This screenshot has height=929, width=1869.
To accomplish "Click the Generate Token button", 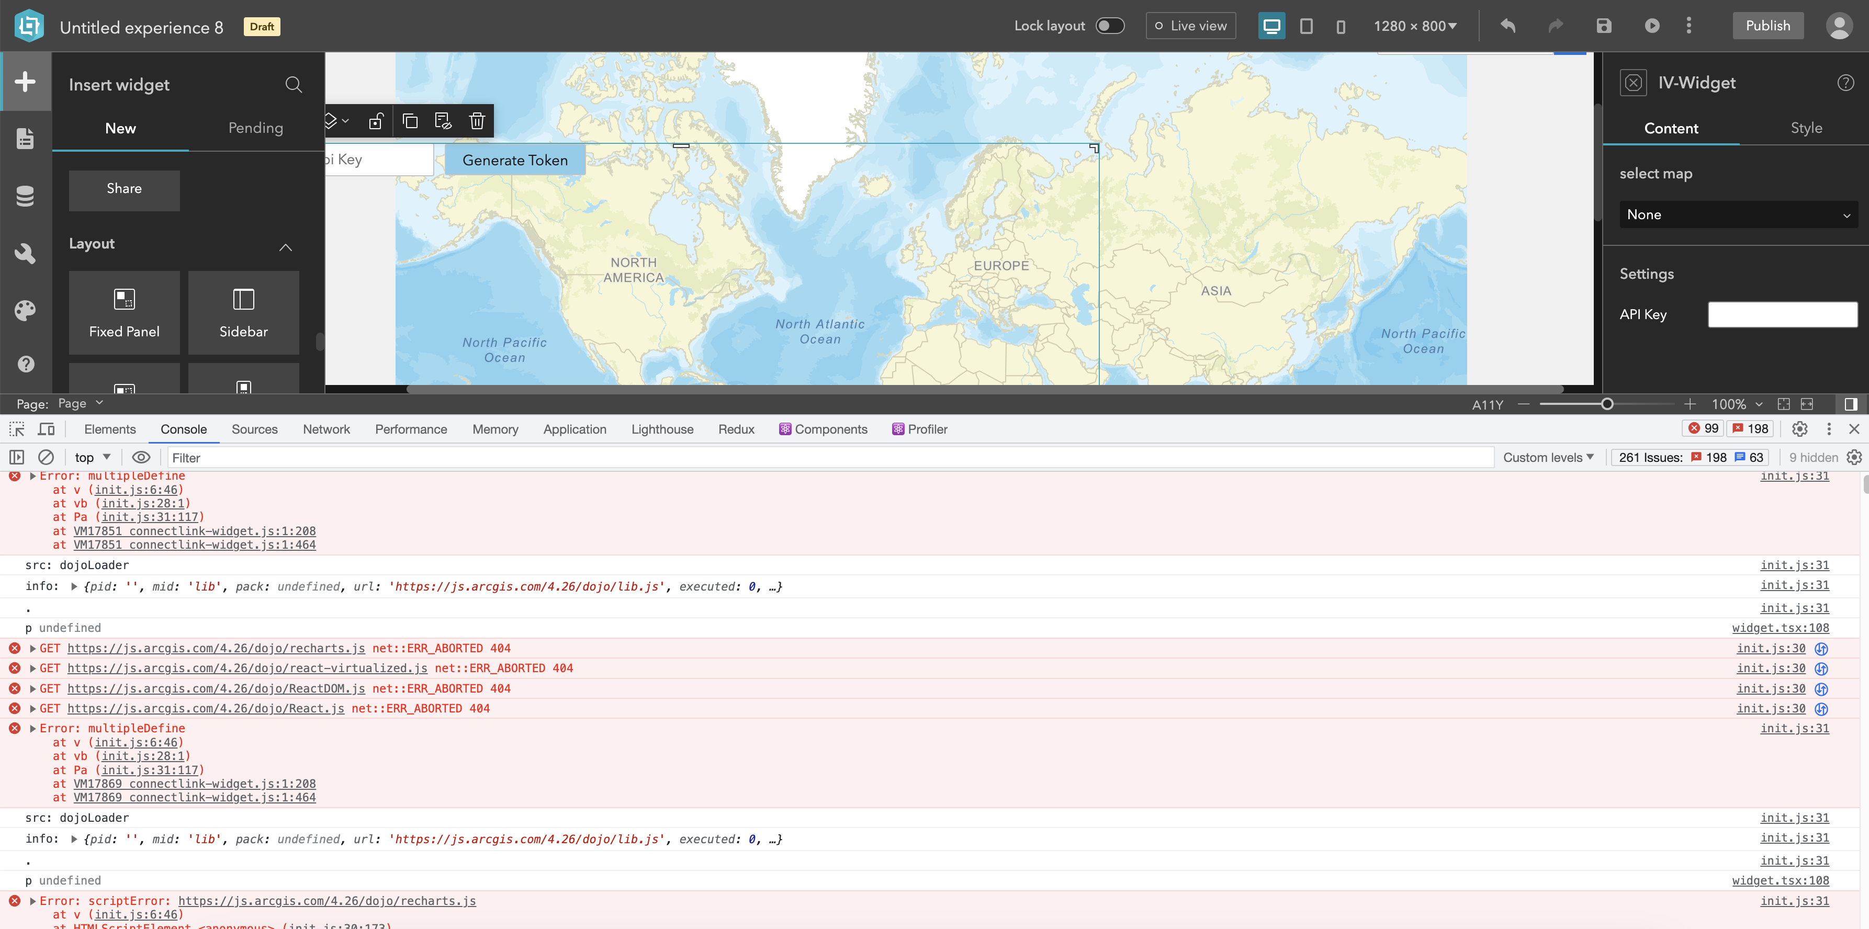I will coord(514,160).
